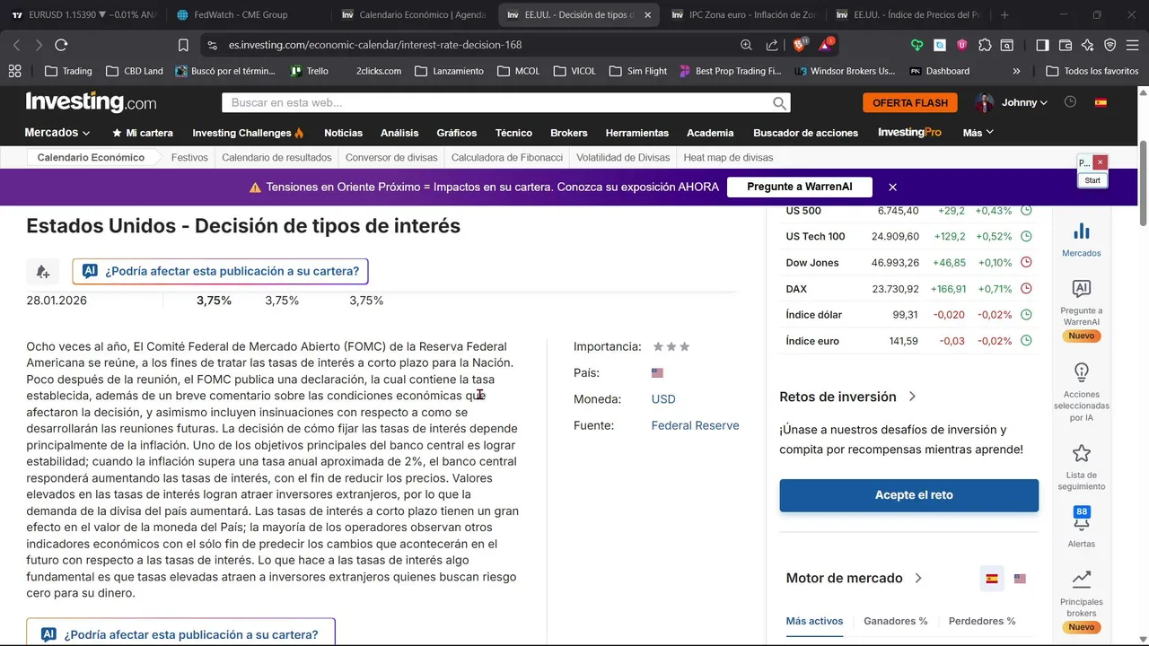Close the WarrenAI purple banner
Image resolution: width=1149 pixels, height=646 pixels.
pos(892,188)
